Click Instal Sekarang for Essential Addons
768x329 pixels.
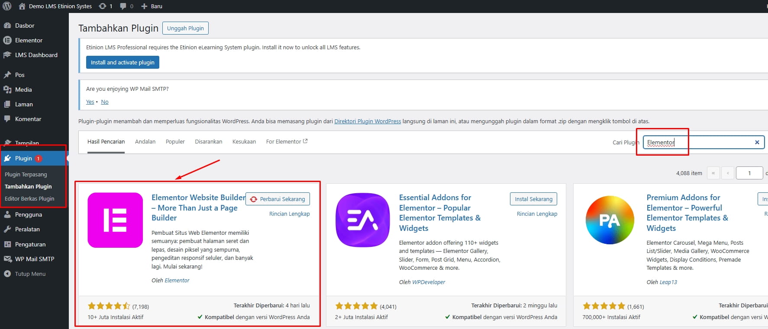point(533,199)
